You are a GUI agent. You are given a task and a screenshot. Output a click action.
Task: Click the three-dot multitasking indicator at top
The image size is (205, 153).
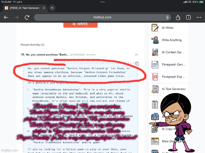tap(102, 2)
